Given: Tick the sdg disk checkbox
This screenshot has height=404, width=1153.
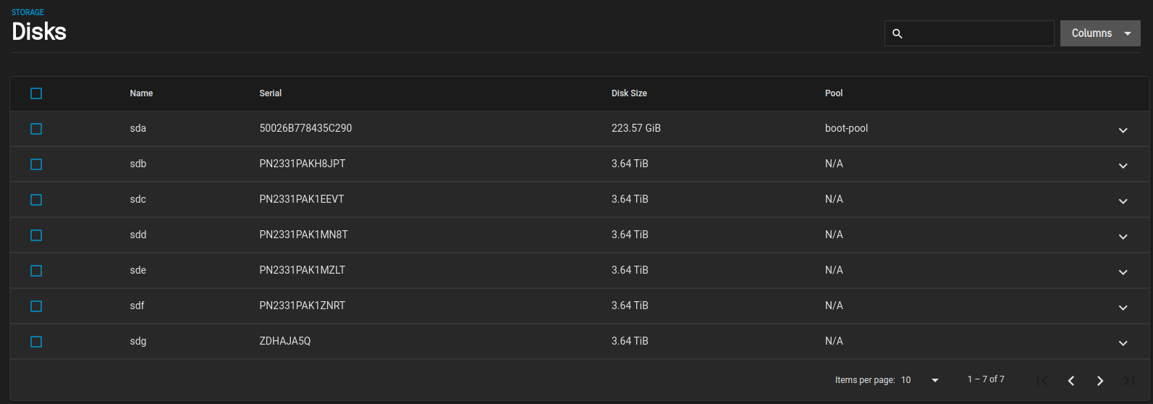Looking at the screenshot, I should [36, 342].
